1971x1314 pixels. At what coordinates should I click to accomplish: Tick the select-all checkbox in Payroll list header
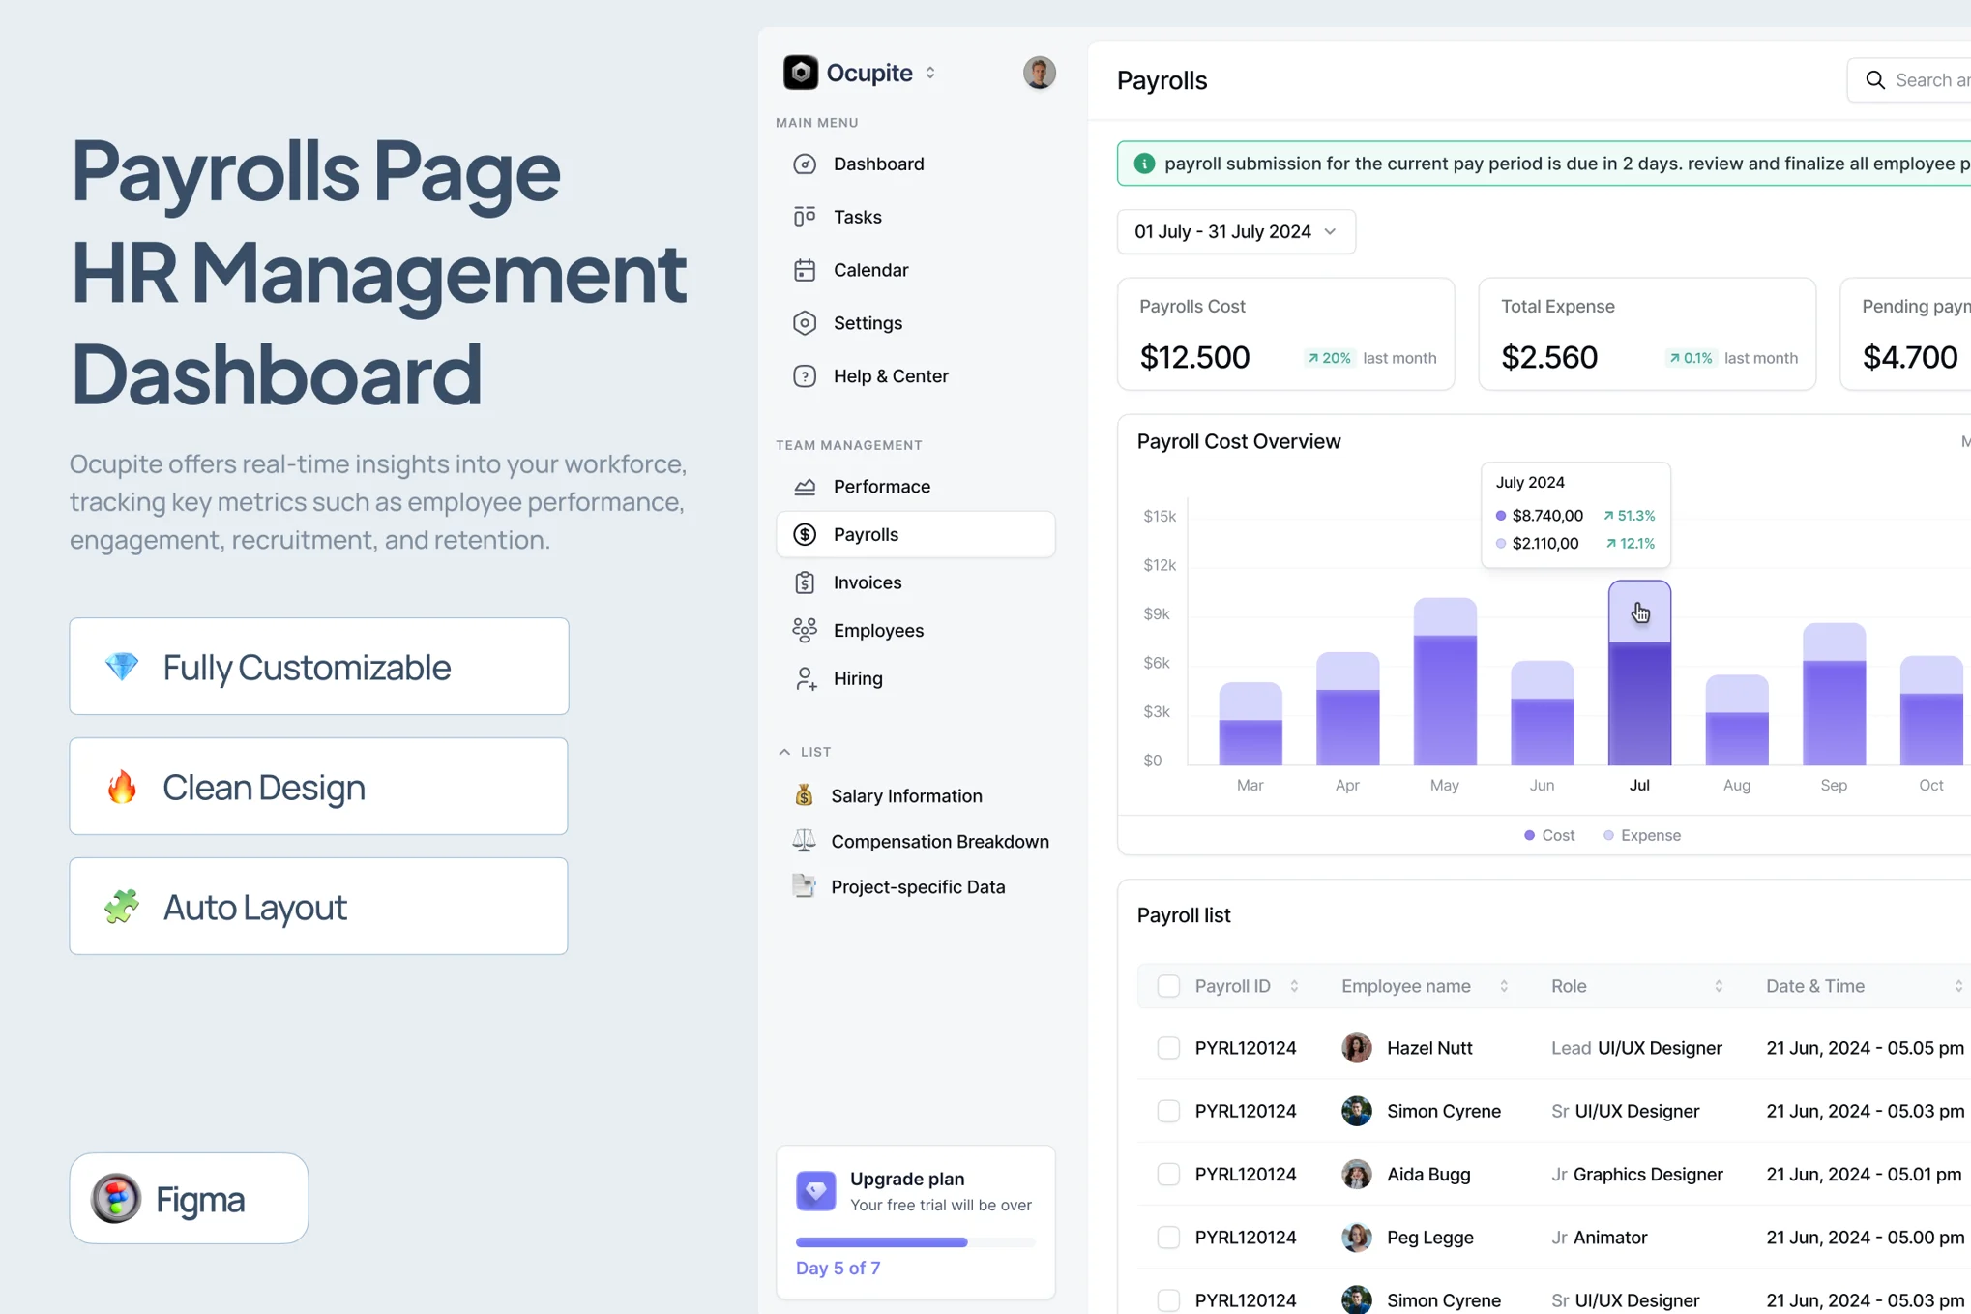[1168, 986]
